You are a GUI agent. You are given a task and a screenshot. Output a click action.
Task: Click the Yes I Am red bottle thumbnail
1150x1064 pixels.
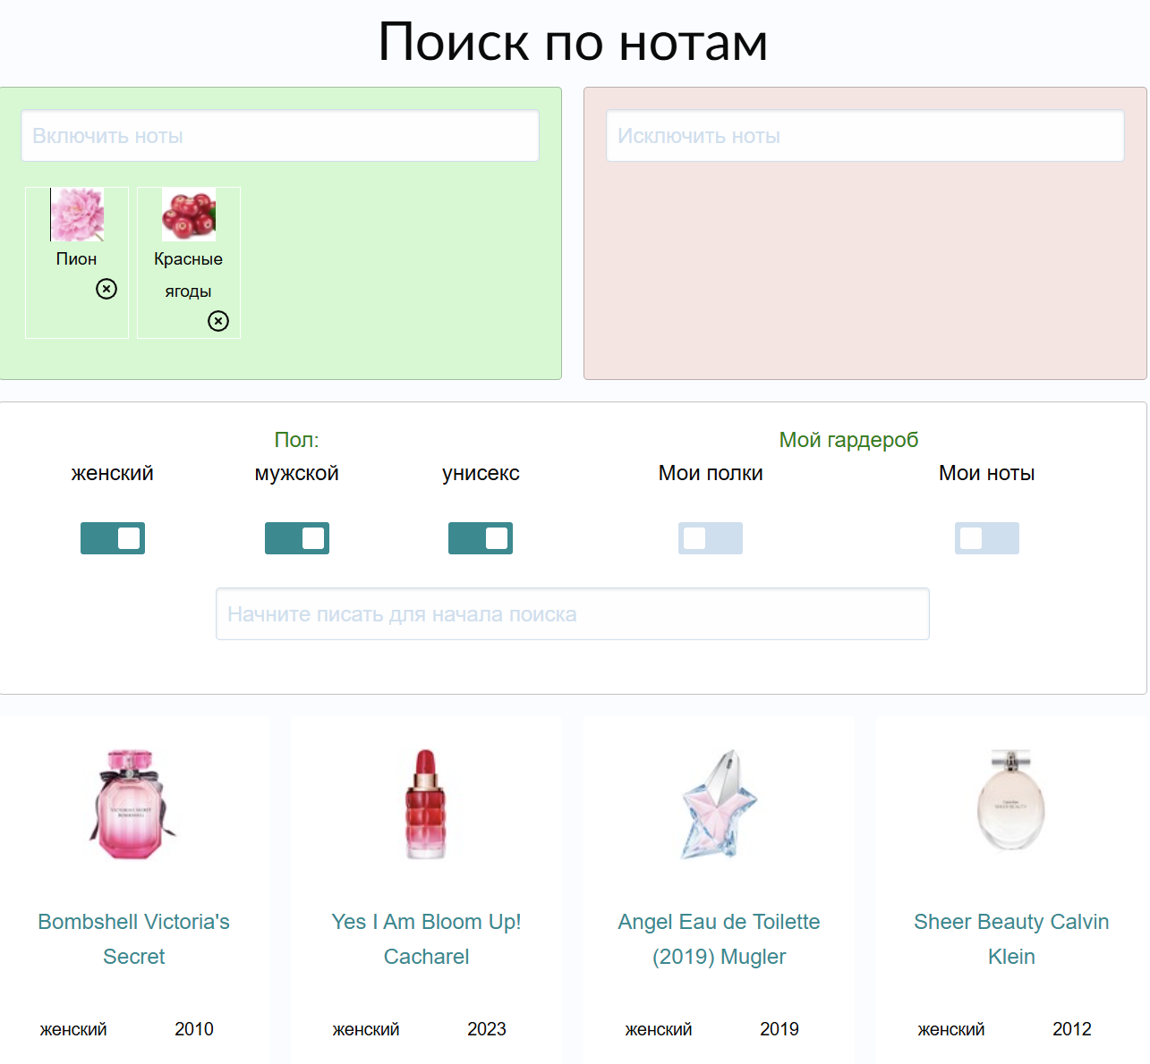pyautogui.click(x=427, y=805)
